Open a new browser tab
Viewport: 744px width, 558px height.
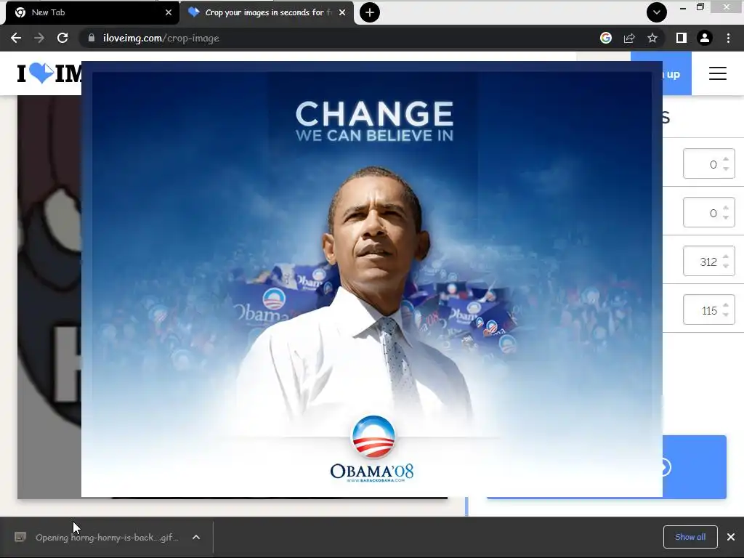[x=370, y=12]
